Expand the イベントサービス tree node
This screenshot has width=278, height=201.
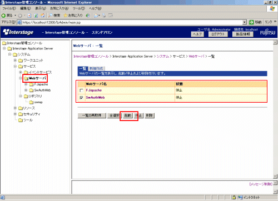[x=21, y=72]
